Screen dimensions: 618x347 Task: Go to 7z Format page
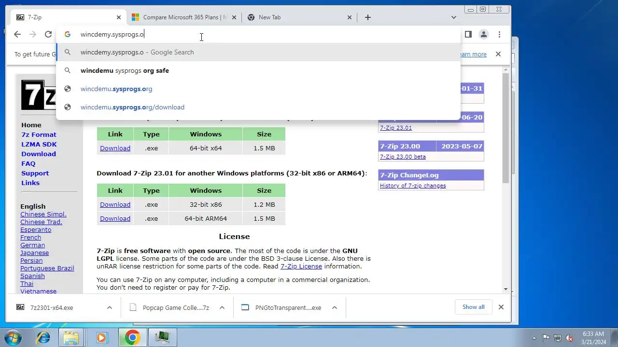tap(39, 134)
